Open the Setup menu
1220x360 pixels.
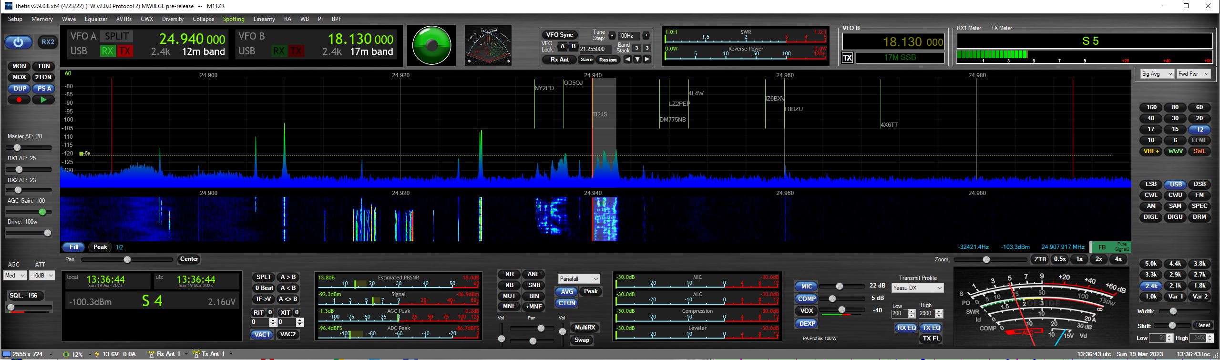[x=15, y=19]
